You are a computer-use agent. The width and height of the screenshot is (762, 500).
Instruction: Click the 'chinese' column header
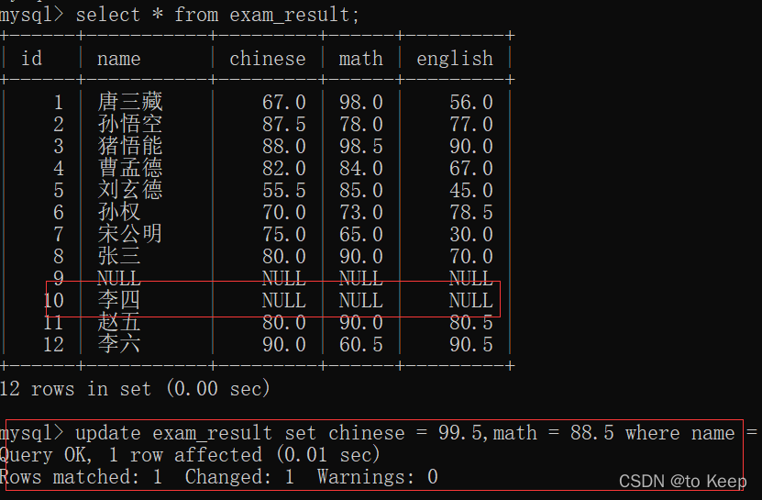pyautogui.click(x=267, y=59)
